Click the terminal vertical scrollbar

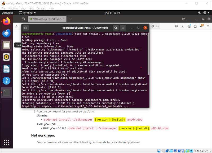[148, 54]
